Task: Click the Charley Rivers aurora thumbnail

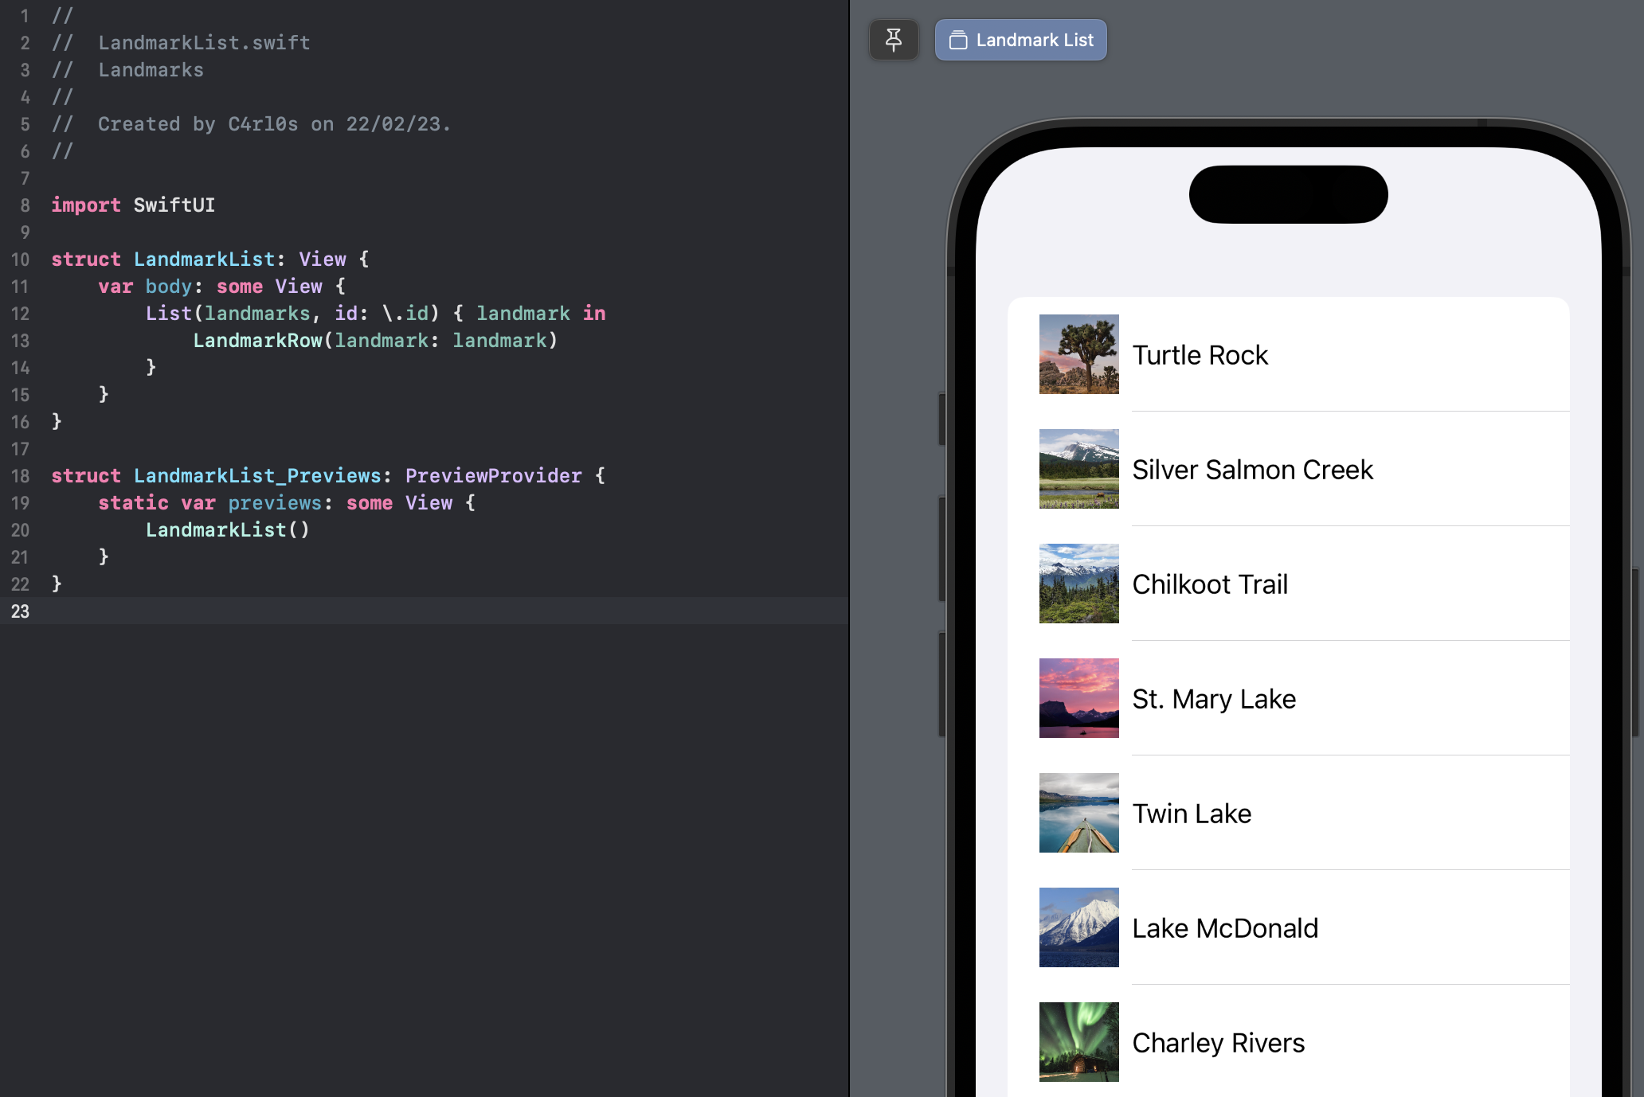Action: coord(1078,1042)
